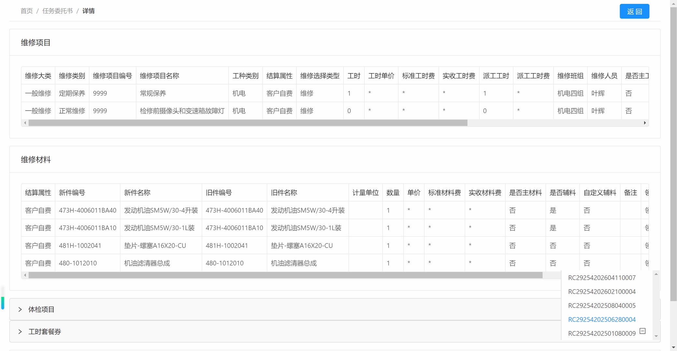Image resolution: width=677 pixels, height=351 pixels.
Task: Click the left arrow on the 维修材料 table scrollbar
Action: point(25,275)
